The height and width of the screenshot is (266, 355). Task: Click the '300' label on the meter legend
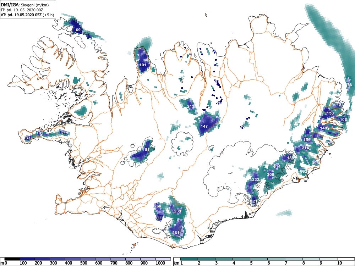54,263
